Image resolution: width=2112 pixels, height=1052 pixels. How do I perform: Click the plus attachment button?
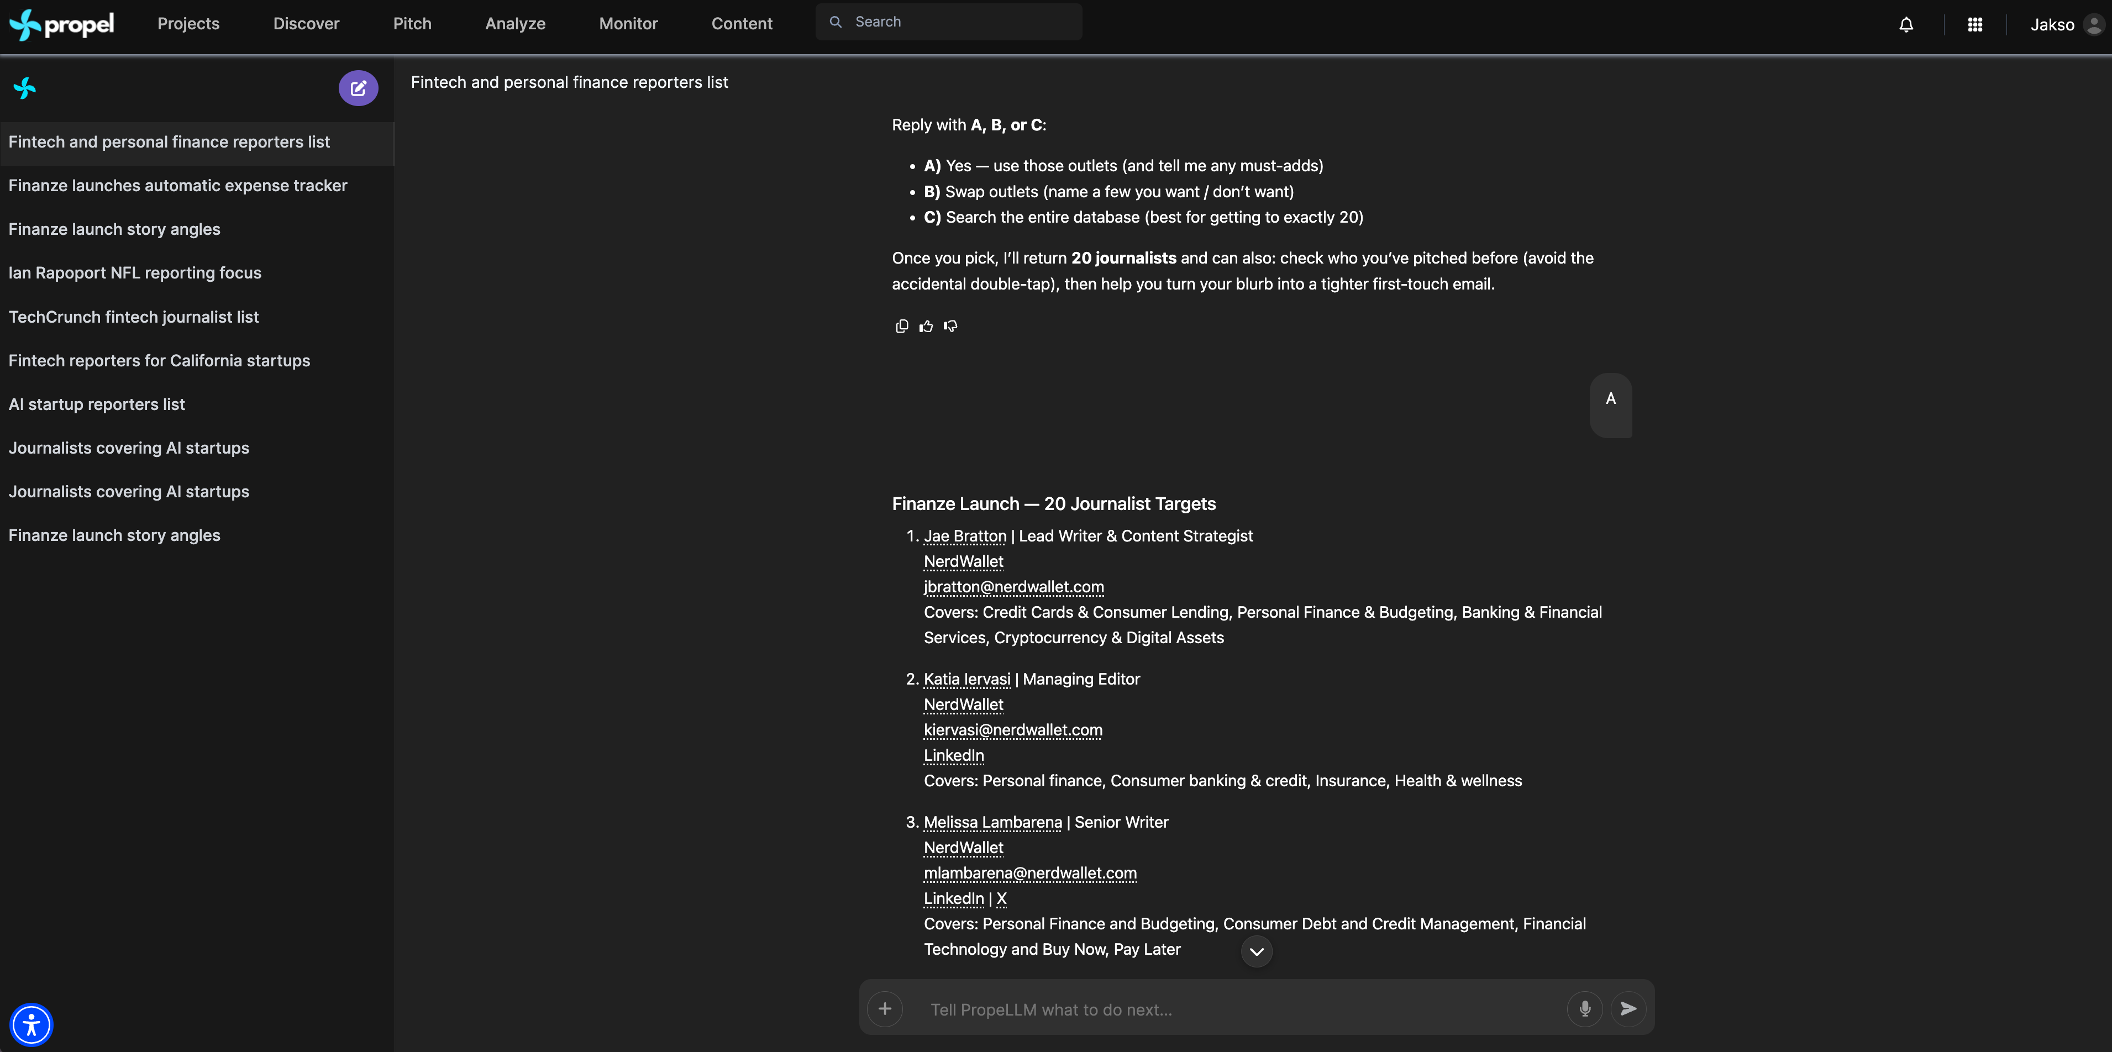[x=885, y=1008]
